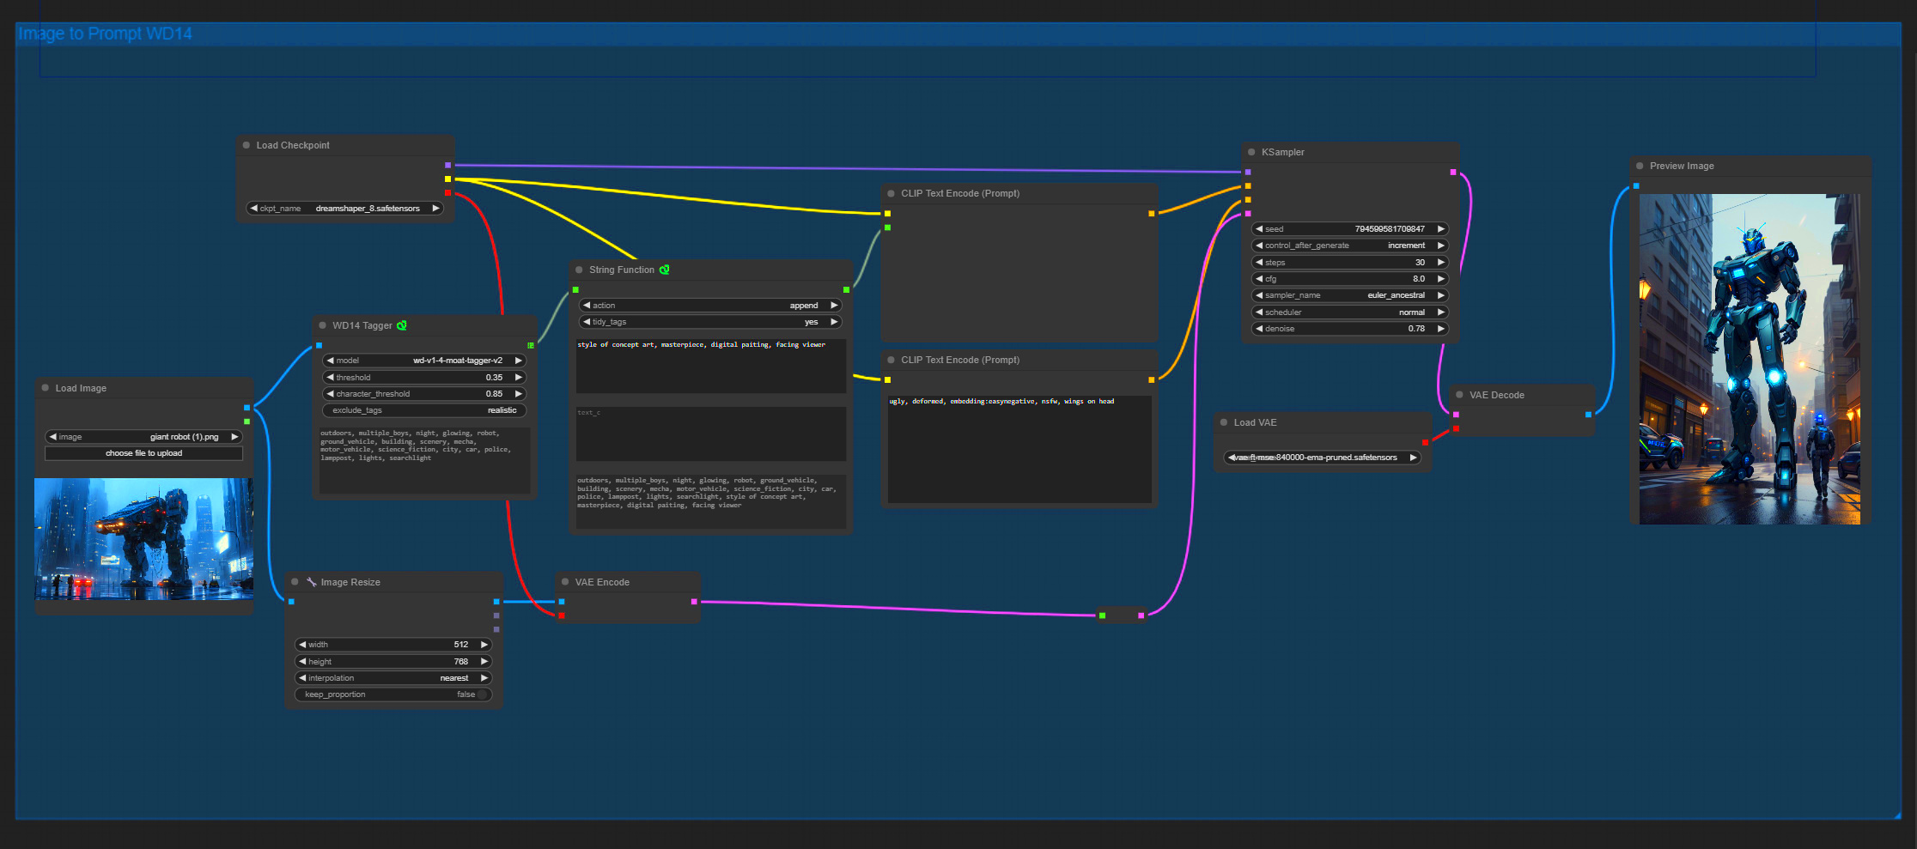This screenshot has height=849, width=1917.
Task: Click the negative prompt box starting with 'ugly, deformed'
Action: (1019, 449)
